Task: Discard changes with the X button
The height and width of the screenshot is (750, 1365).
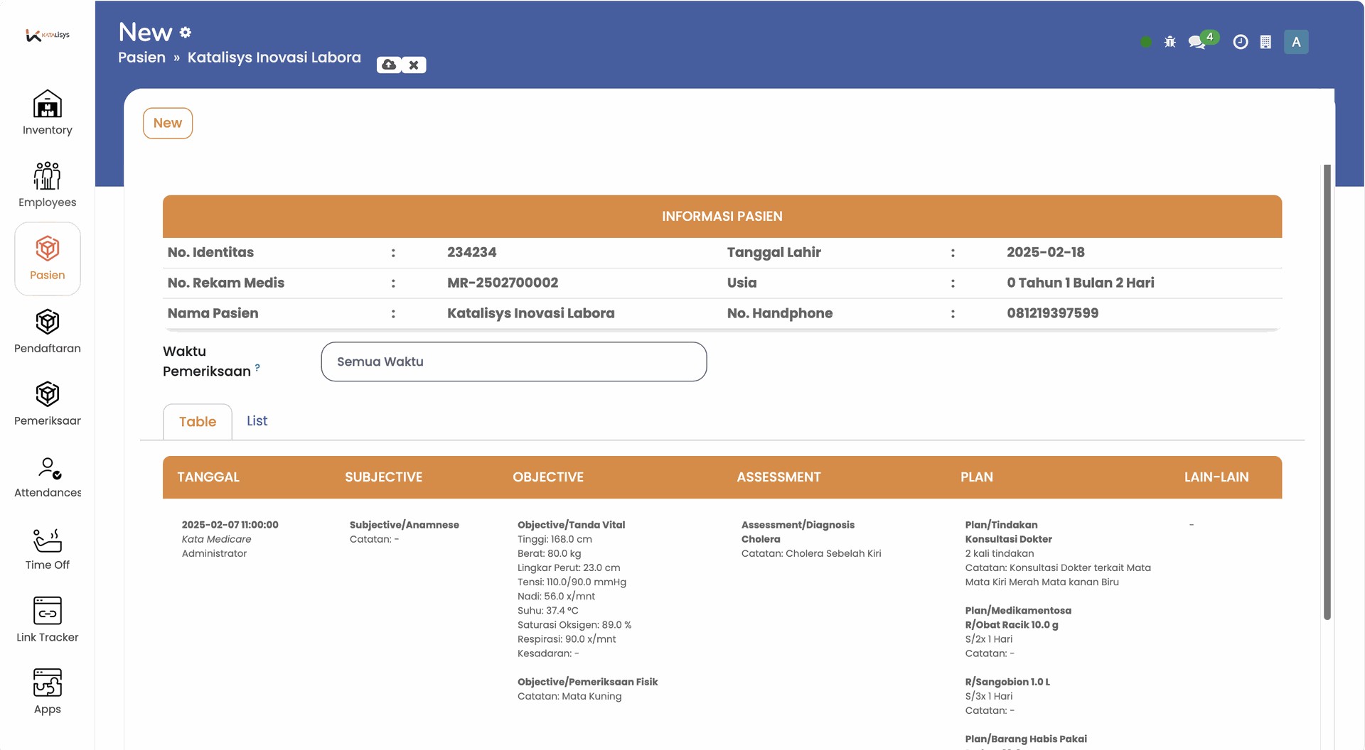Action: tap(414, 65)
